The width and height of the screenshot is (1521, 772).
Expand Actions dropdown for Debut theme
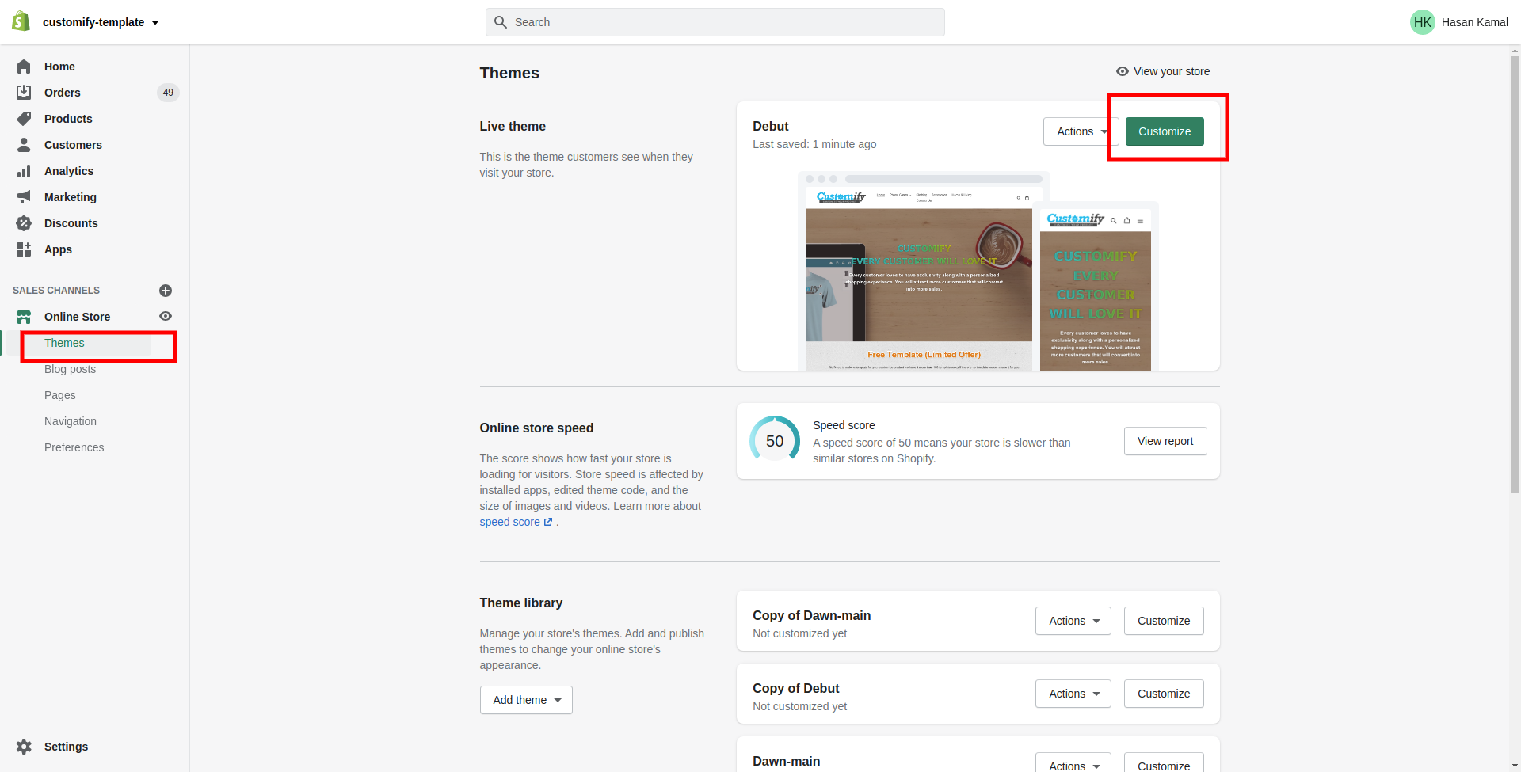point(1081,131)
